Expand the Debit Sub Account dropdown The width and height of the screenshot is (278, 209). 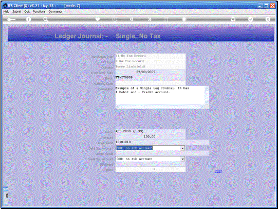[183, 148]
